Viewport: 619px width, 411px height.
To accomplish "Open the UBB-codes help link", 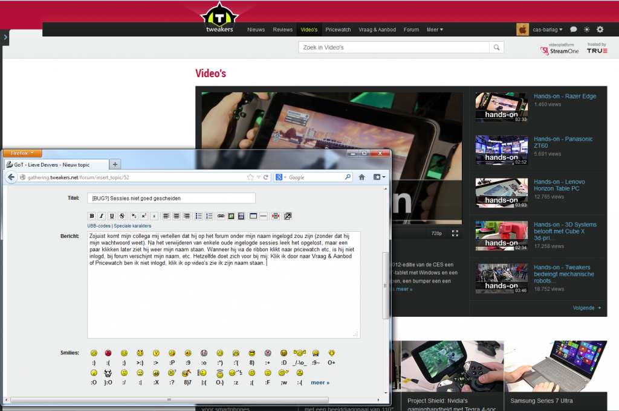I will [99, 226].
